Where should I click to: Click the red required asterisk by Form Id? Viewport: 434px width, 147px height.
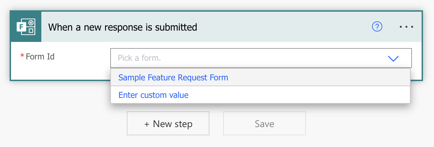22,56
